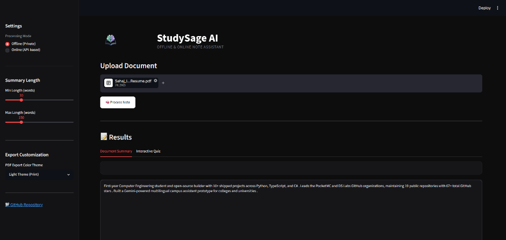Click the Upload Document heading

[128, 66]
